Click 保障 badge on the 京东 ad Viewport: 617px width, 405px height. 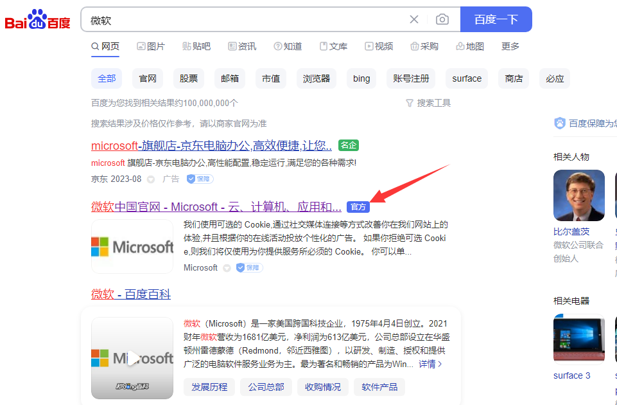click(200, 179)
